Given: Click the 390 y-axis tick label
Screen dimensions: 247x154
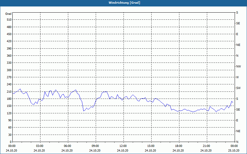Looking at the screenshot, I should 9,48.
